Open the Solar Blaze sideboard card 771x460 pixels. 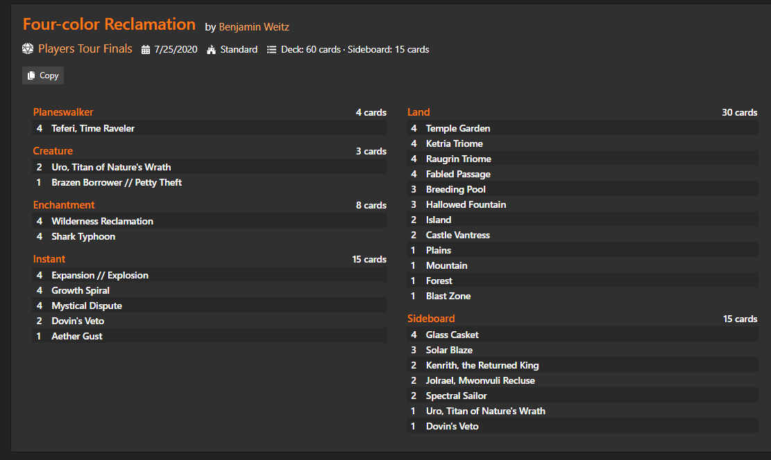point(449,350)
